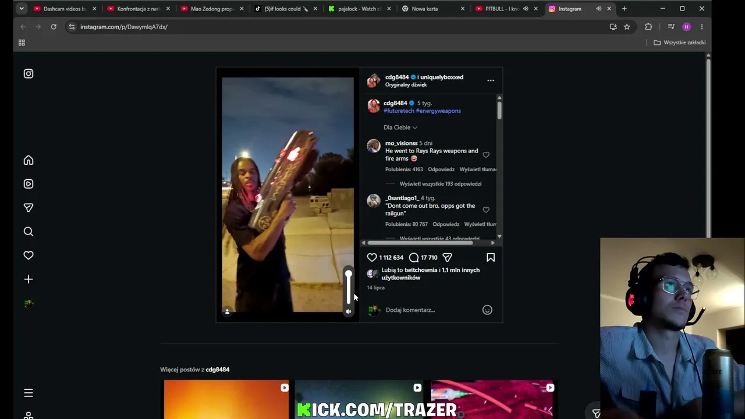Screen dimensions: 745x419
Task: Click the video volume slider
Action: [x=349, y=287]
